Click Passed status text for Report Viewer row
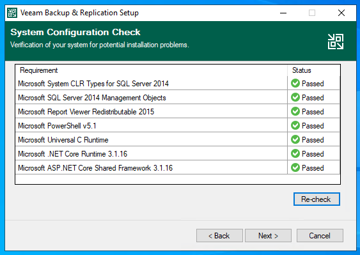The image size is (360, 255). click(313, 112)
